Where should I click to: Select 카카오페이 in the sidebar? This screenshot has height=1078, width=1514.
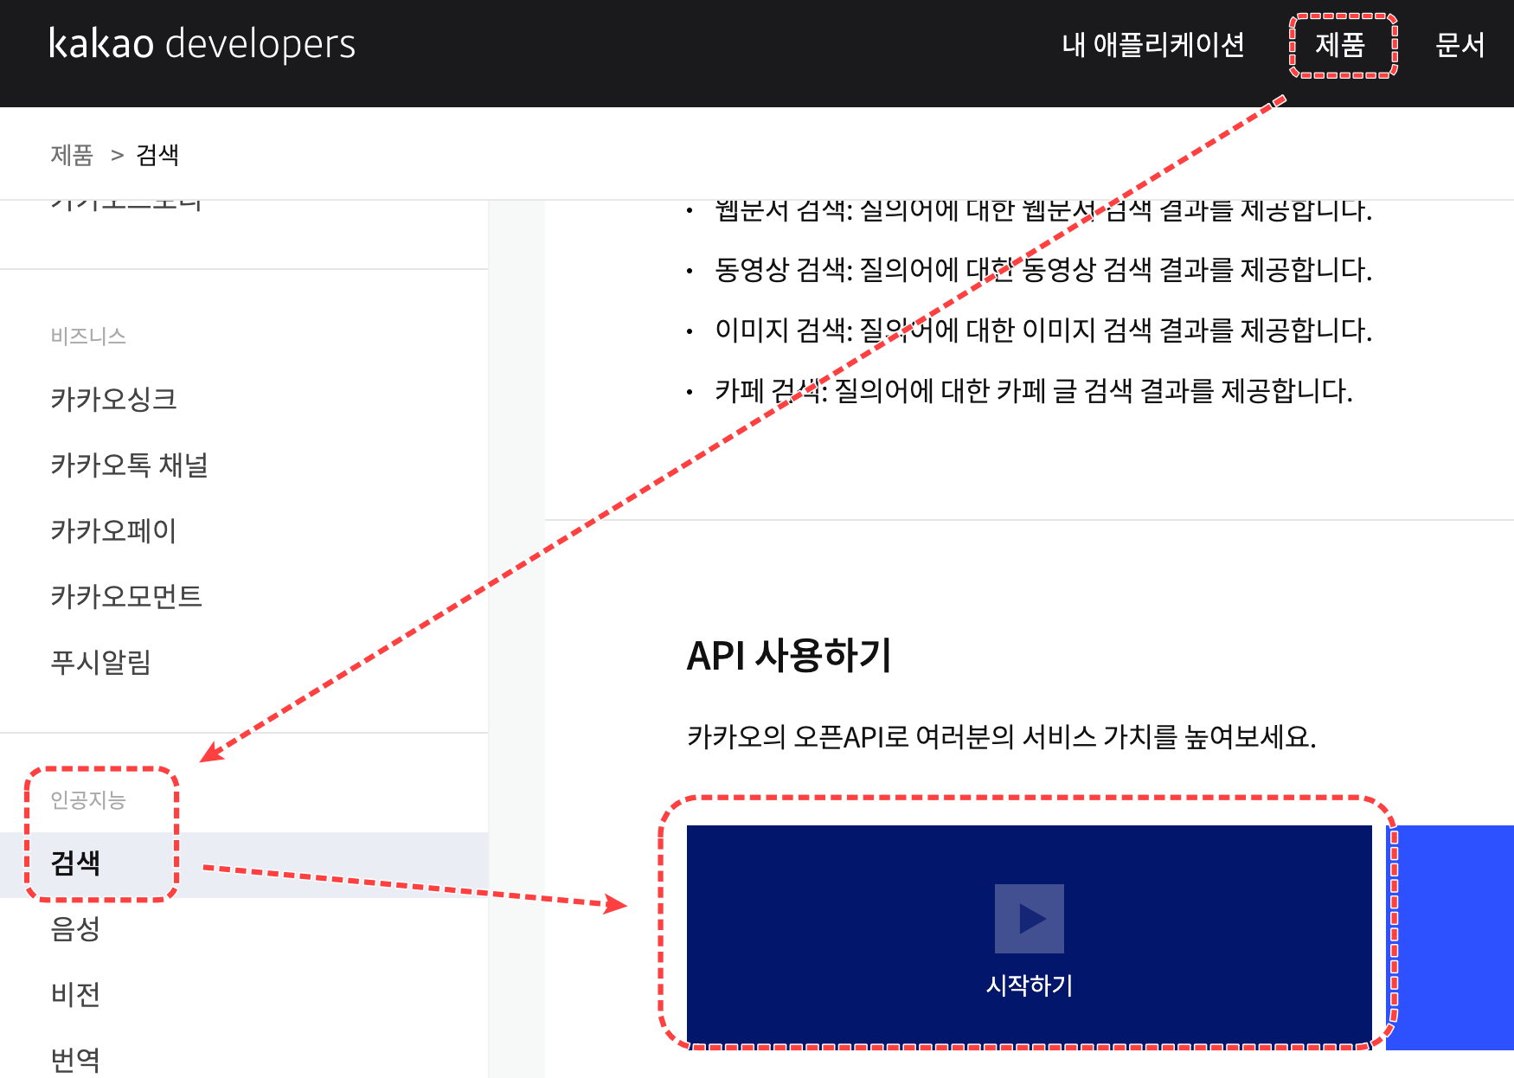tap(113, 530)
